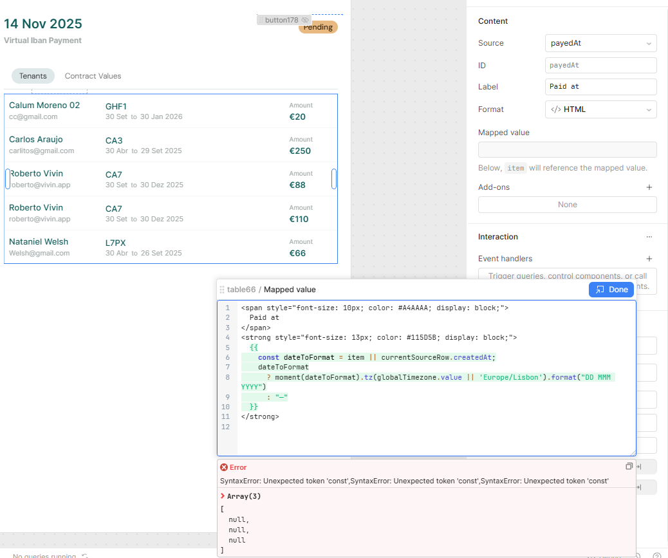Click the empty Mapped value field
The height and width of the screenshot is (558, 668).
(567, 150)
